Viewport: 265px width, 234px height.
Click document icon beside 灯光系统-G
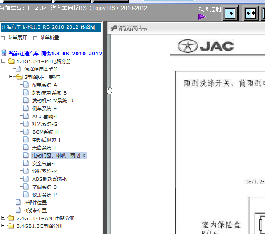26,124
